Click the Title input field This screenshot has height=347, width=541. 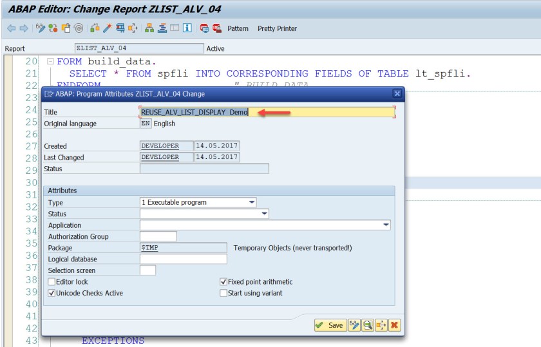pos(267,112)
